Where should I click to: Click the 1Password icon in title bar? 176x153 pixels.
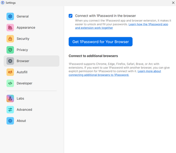tap(2, 2)
